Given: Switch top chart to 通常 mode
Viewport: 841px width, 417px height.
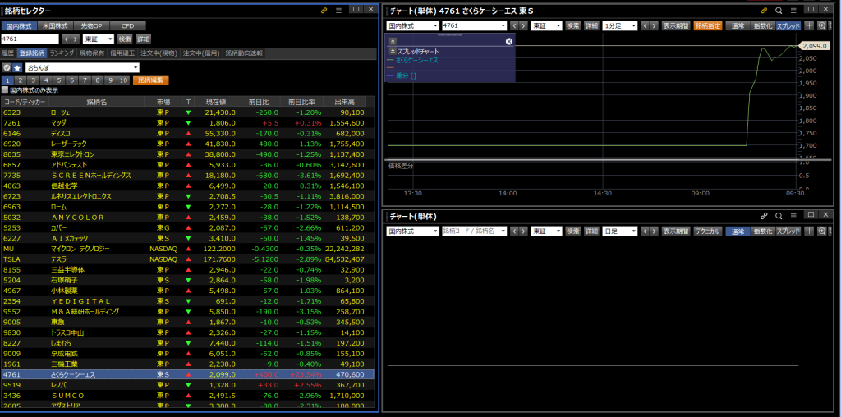Looking at the screenshot, I should [738, 25].
